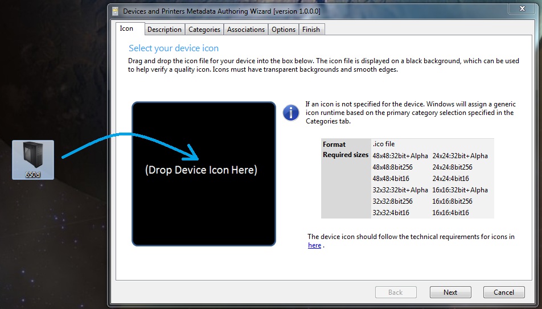Click the '32x32:8bit256' size entry
Image resolution: width=542 pixels, height=309 pixels.
point(393,201)
